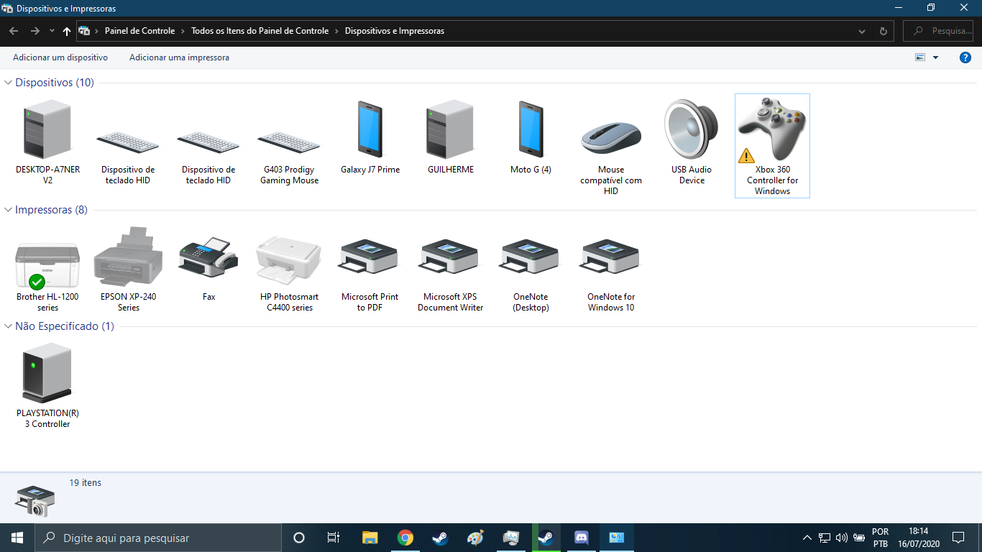Click Adicionar uma impressora
This screenshot has width=982, height=552.
[x=179, y=57]
